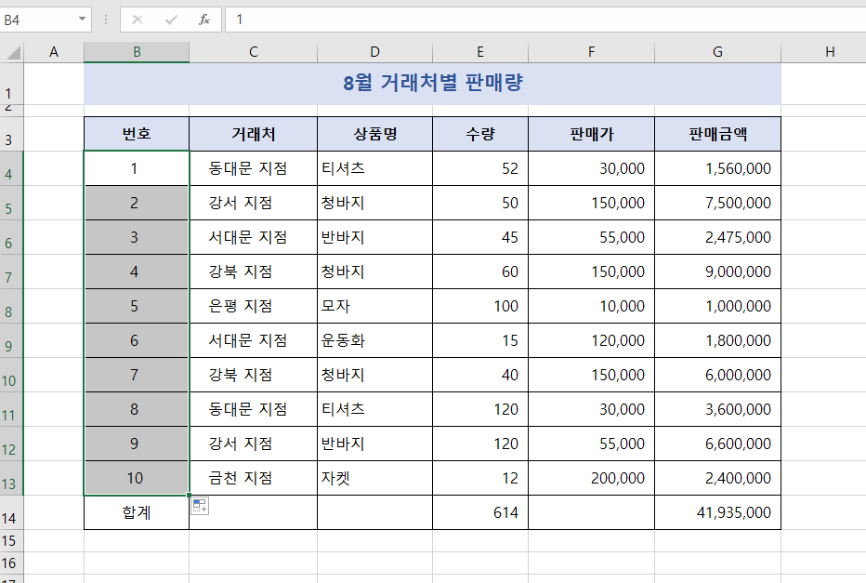Click the Enter checkmark icon
The width and height of the screenshot is (866, 583).
pyautogui.click(x=171, y=20)
